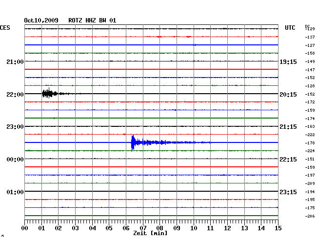Select minute axis tick label 08
This screenshot has width=317, height=241.
(x=159, y=228)
